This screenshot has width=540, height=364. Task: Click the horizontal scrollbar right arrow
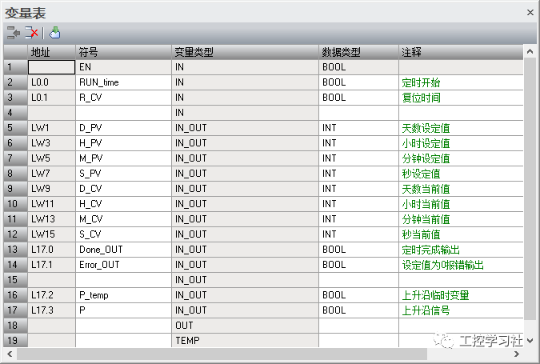517,354
